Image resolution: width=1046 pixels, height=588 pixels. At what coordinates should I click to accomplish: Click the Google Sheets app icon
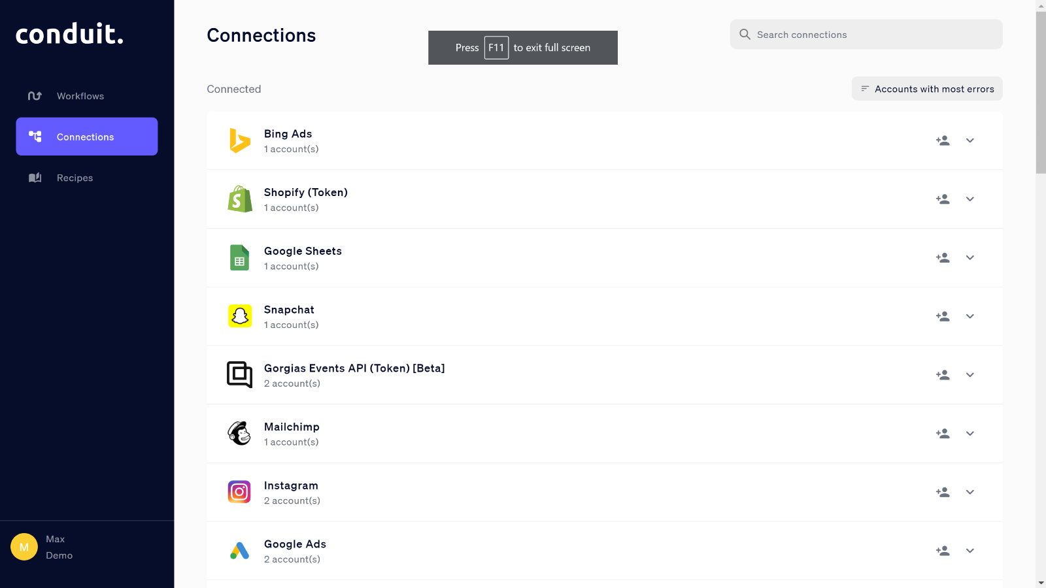click(239, 258)
